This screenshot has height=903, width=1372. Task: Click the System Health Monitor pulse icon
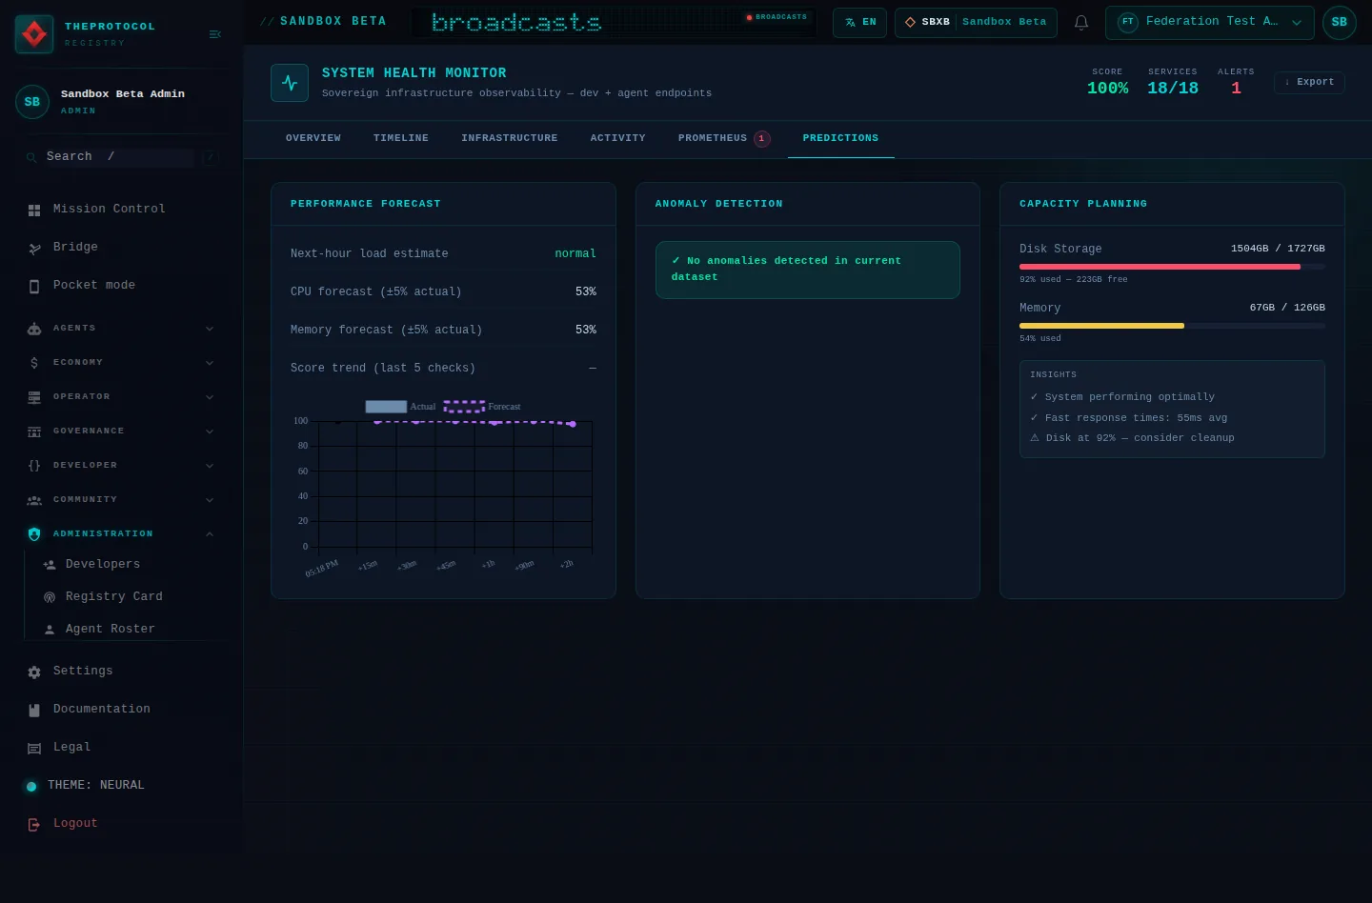(290, 83)
